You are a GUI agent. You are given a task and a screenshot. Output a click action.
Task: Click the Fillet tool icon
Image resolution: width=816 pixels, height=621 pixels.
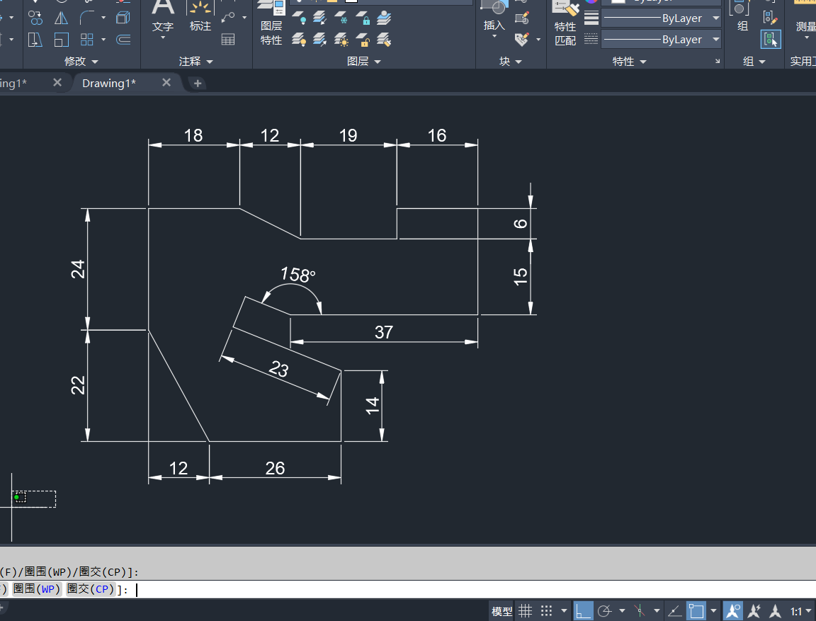[x=88, y=18]
